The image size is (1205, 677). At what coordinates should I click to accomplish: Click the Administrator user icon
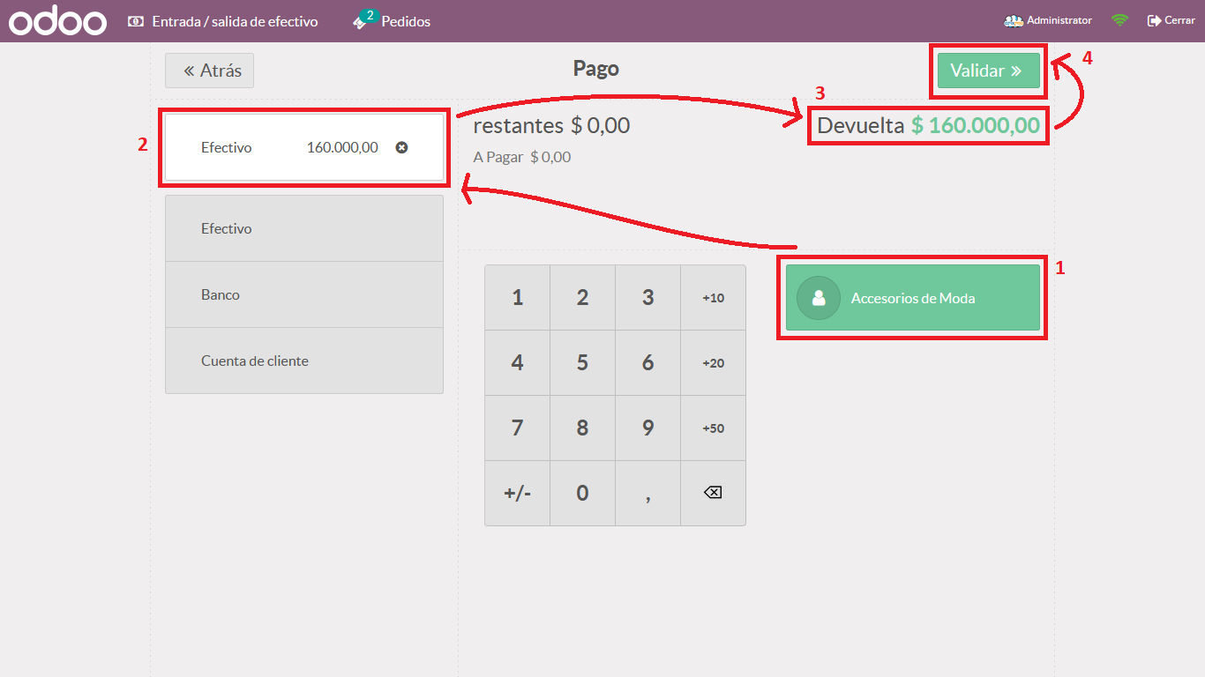click(1014, 20)
